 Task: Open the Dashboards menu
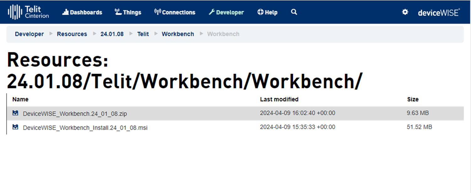coord(82,12)
